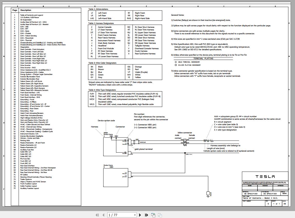This screenshot has width=295, height=218.
Task: Open the page number dropdown
Action: click(x=135, y=215)
